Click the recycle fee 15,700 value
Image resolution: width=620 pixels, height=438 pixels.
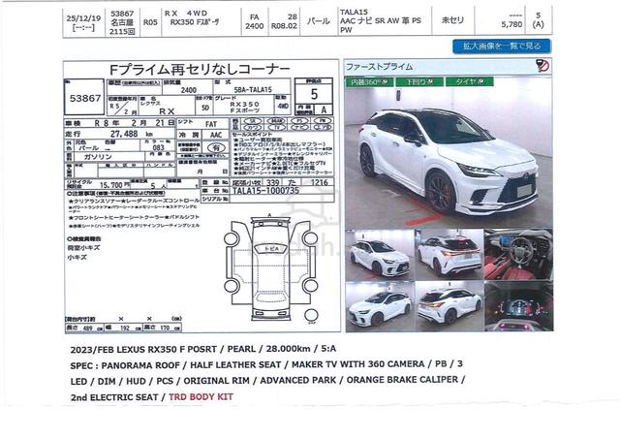(113, 185)
